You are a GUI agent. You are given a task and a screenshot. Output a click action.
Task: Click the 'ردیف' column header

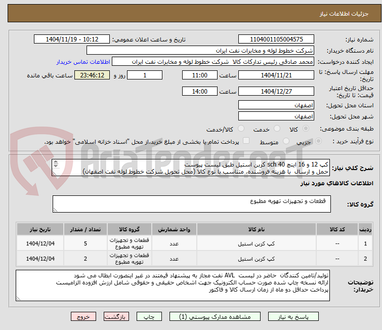[x=365, y=229]
